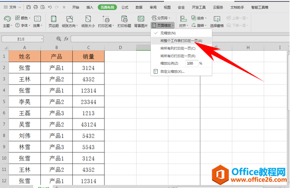
Task: Click the 产品3 cell in row 6
Action: [x=57, y=113]
